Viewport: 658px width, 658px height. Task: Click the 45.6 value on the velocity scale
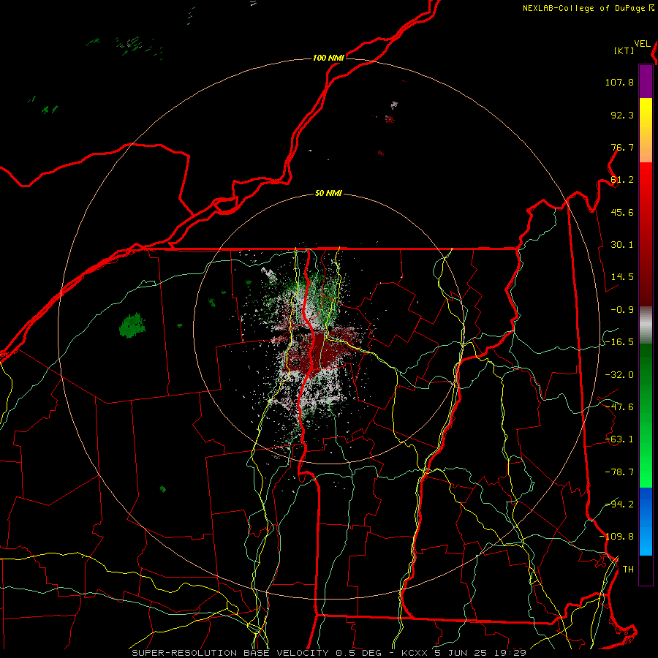[x=622, y=212]
